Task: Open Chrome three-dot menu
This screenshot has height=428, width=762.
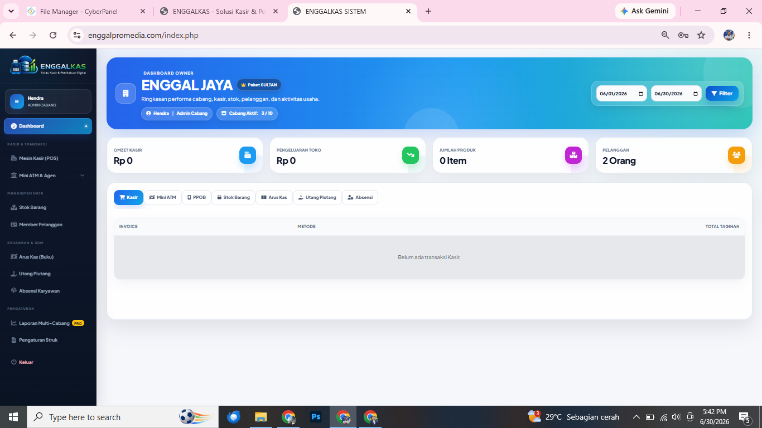Action: (749, 35)
